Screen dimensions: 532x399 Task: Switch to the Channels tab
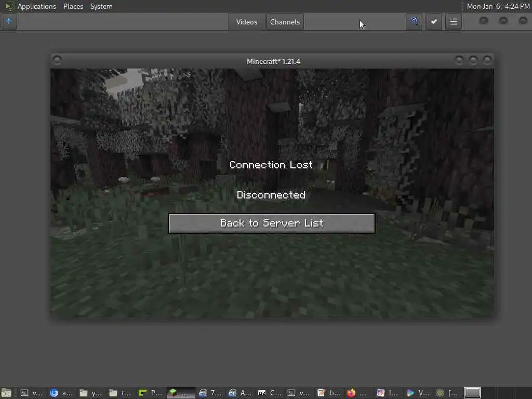tap(285, 22)
